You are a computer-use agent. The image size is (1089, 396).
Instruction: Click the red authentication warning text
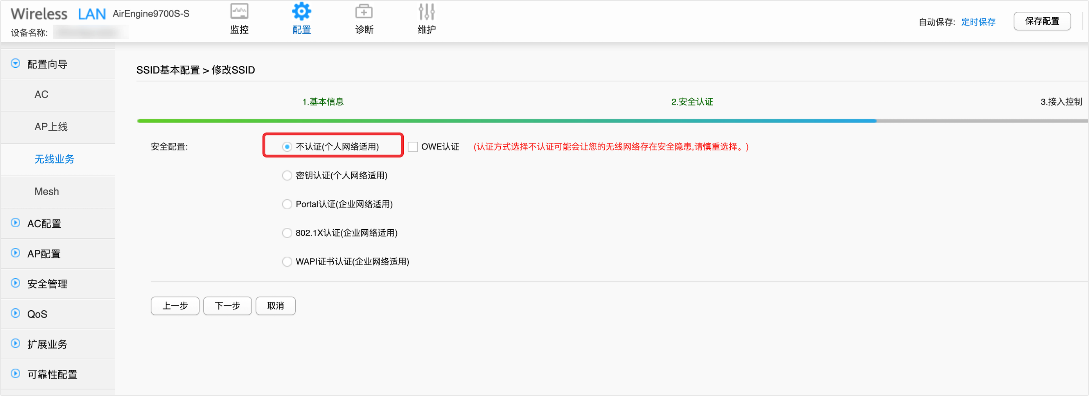click(611, 147)
